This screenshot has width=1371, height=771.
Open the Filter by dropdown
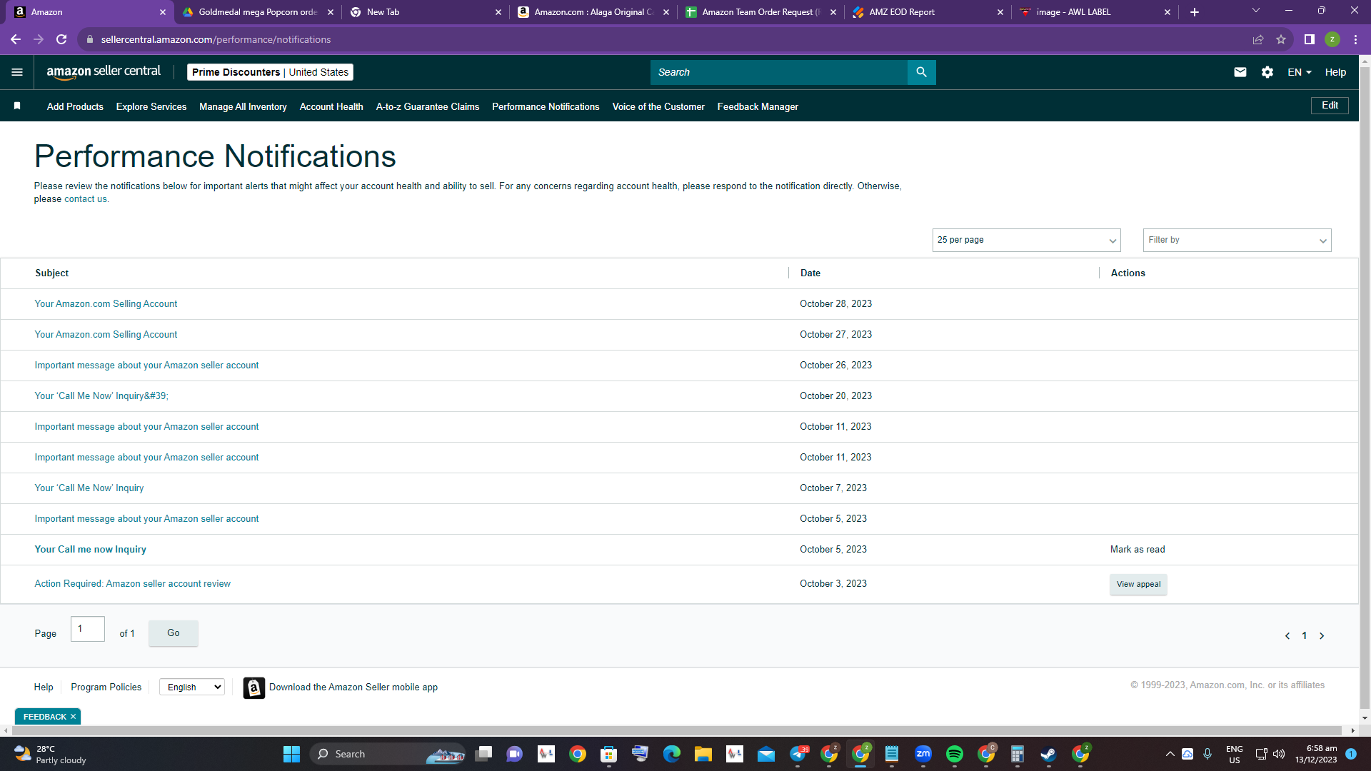1237,240
